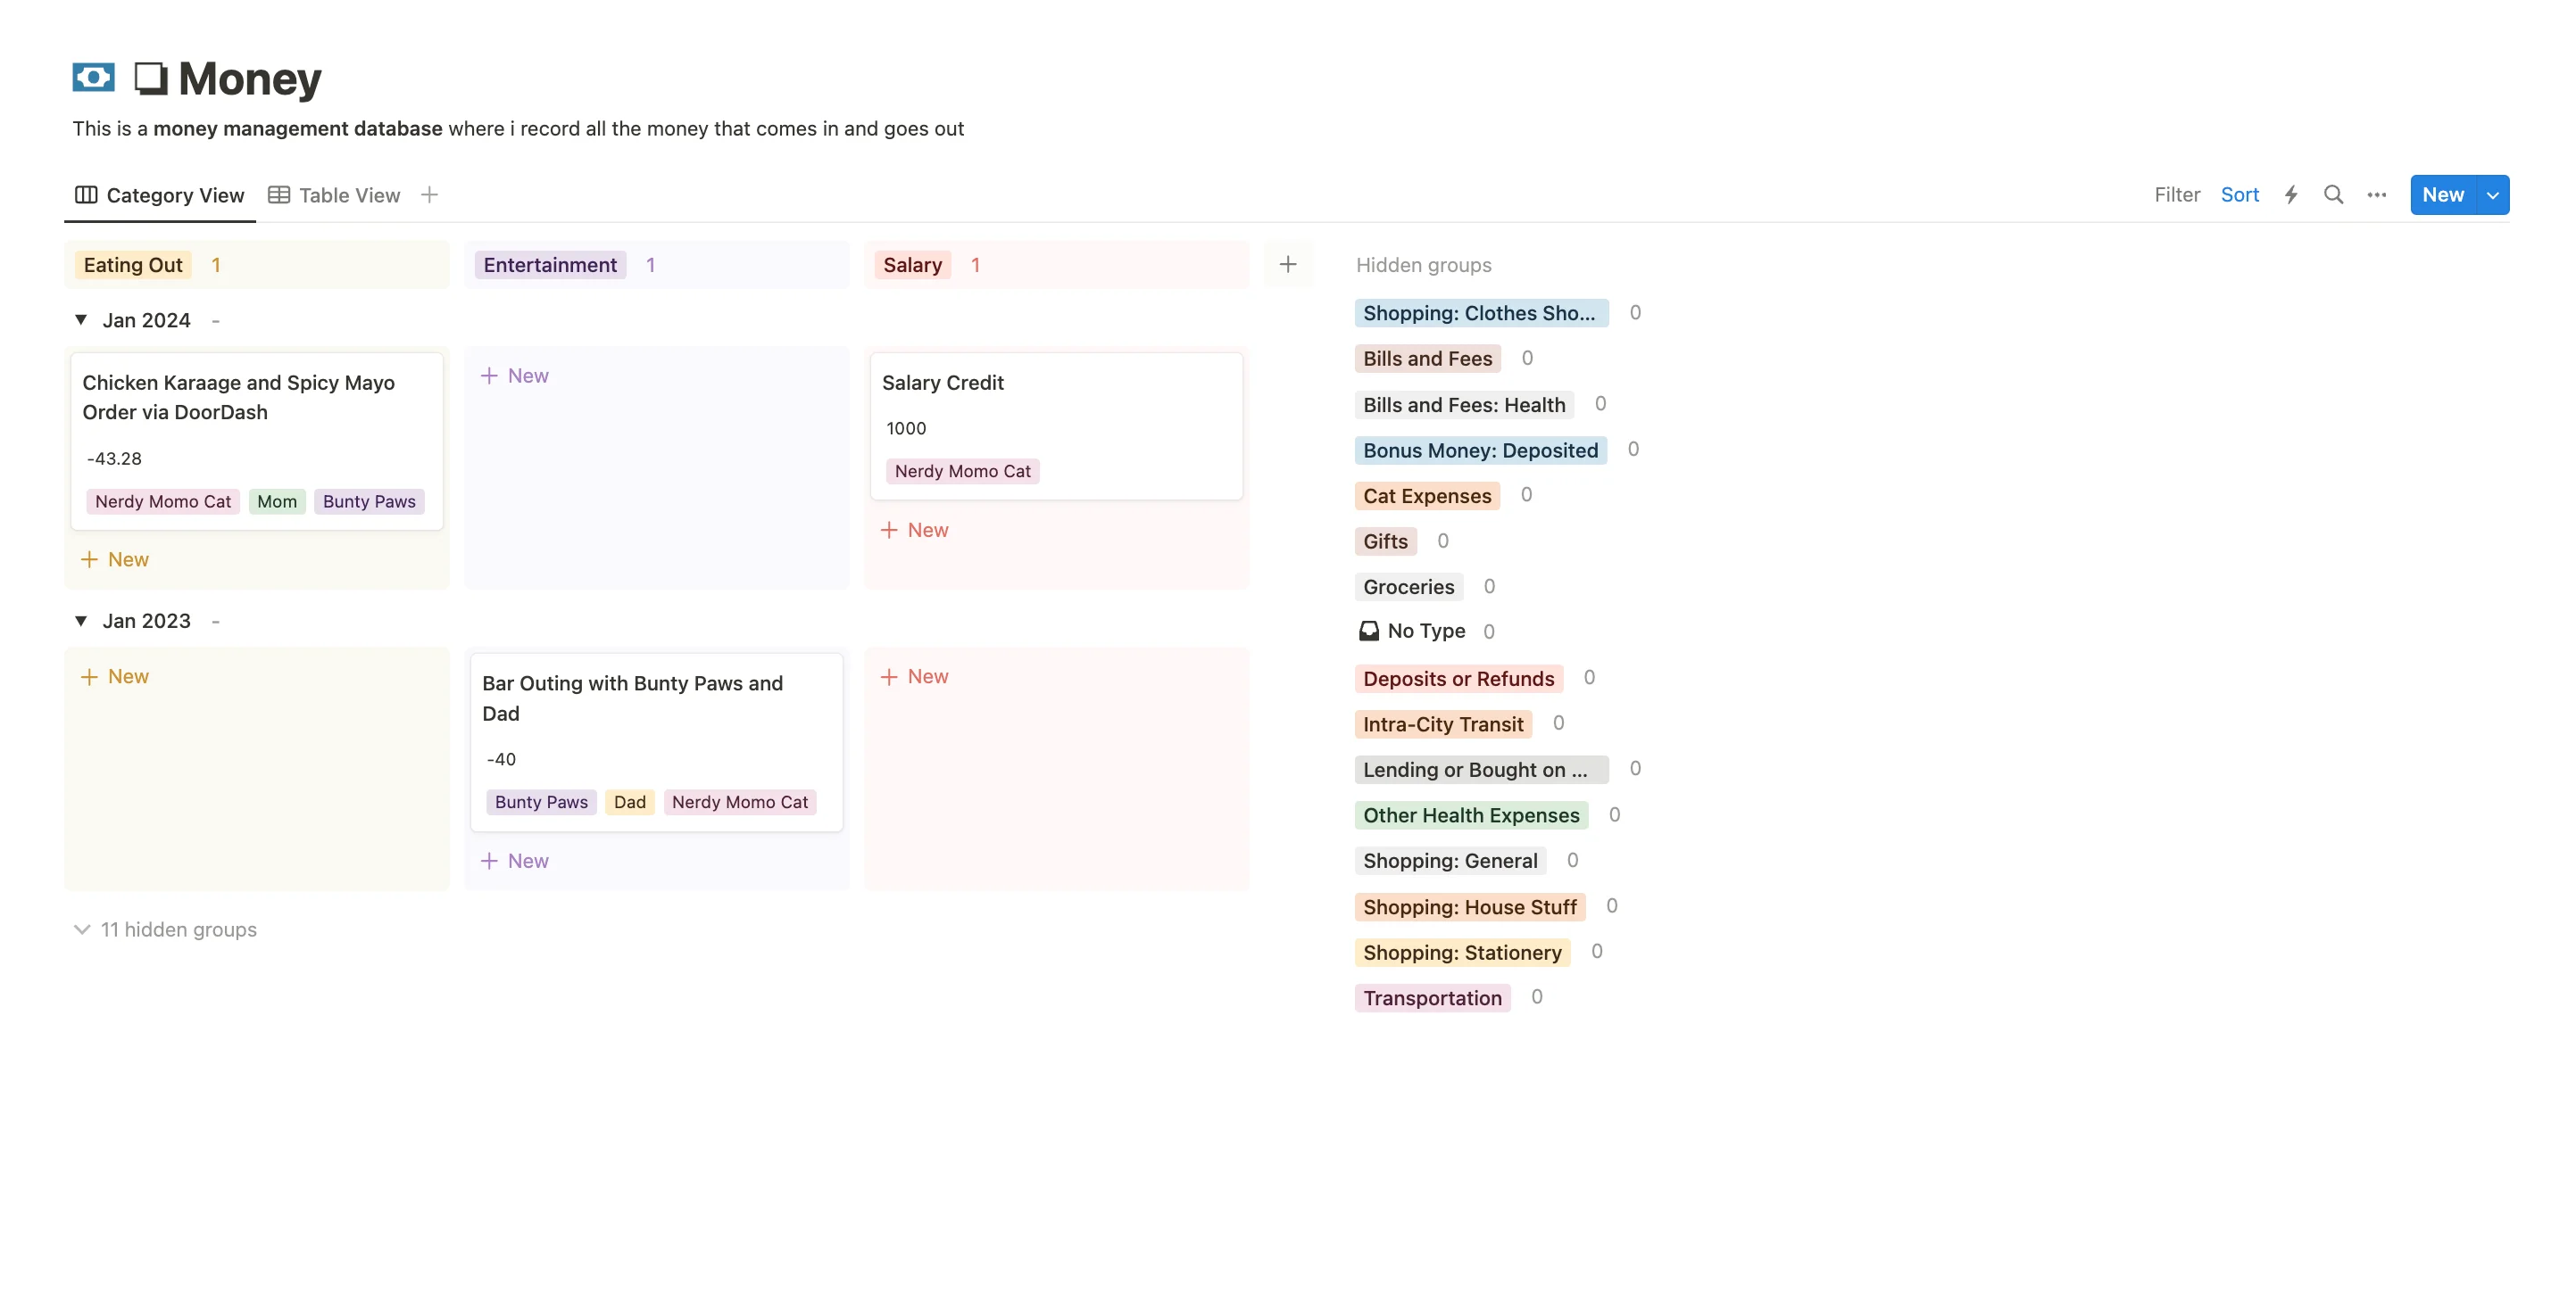Open the search magnifier icon
Image resolution: width=2576 pixels, height=1313 pixels.
(2333, 194)
